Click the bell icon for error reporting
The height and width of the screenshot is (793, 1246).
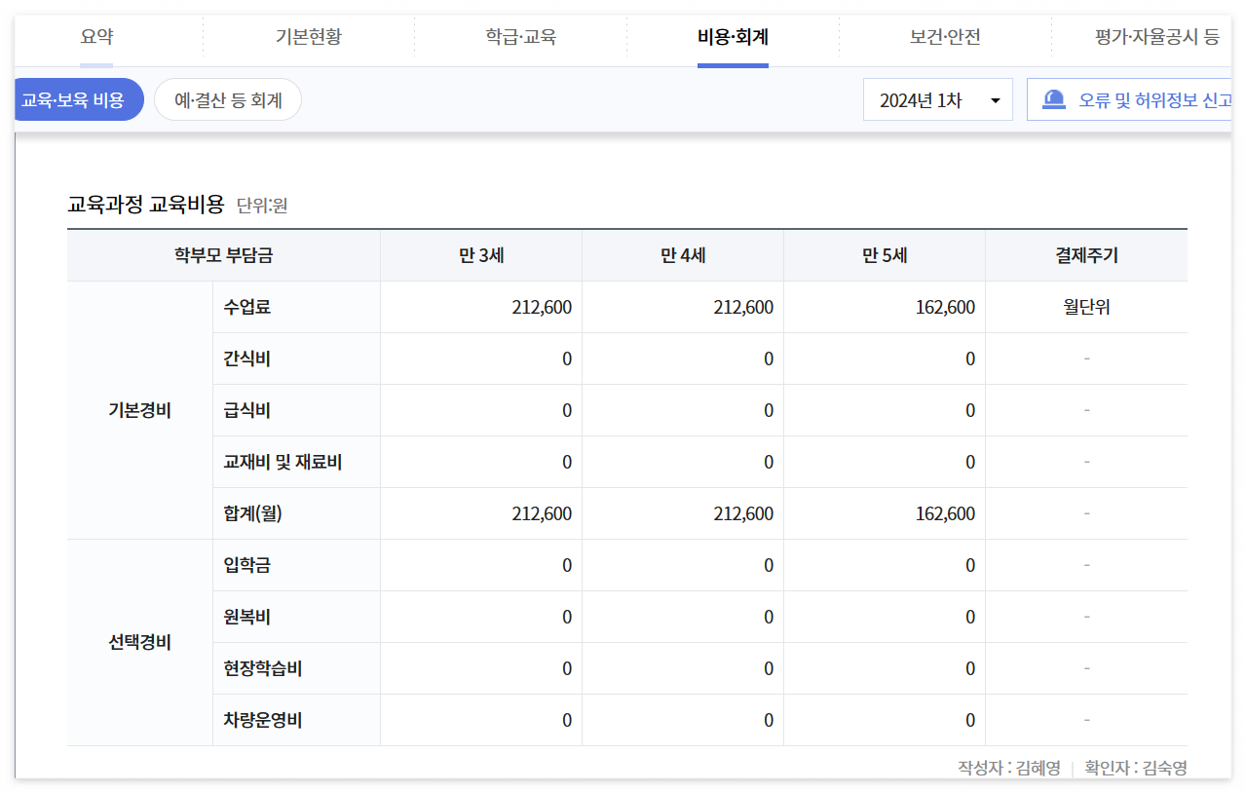(1054, 98)
